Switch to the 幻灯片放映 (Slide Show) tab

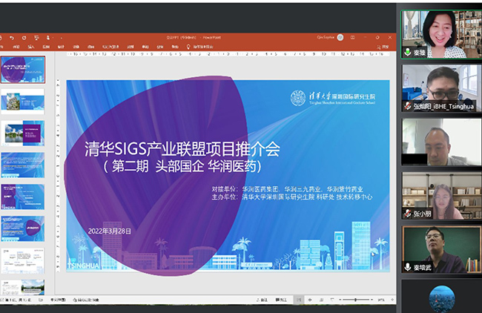click(x=110, y=47)
